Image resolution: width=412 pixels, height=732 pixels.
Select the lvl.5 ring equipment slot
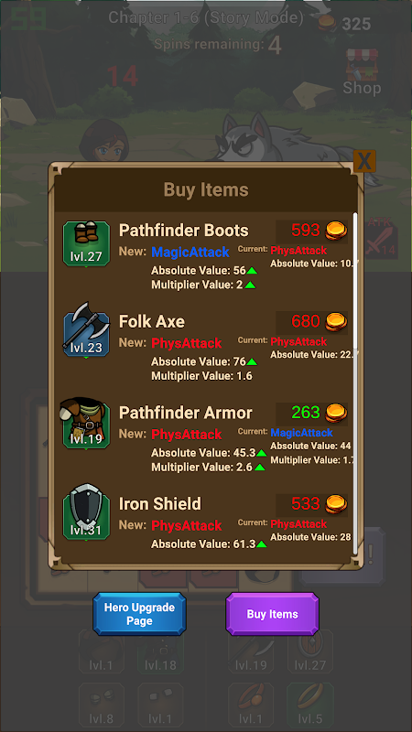click(310, 705)
